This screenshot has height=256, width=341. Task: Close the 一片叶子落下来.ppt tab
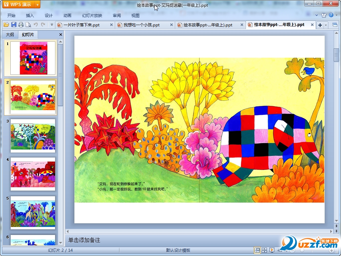point(111,25)
